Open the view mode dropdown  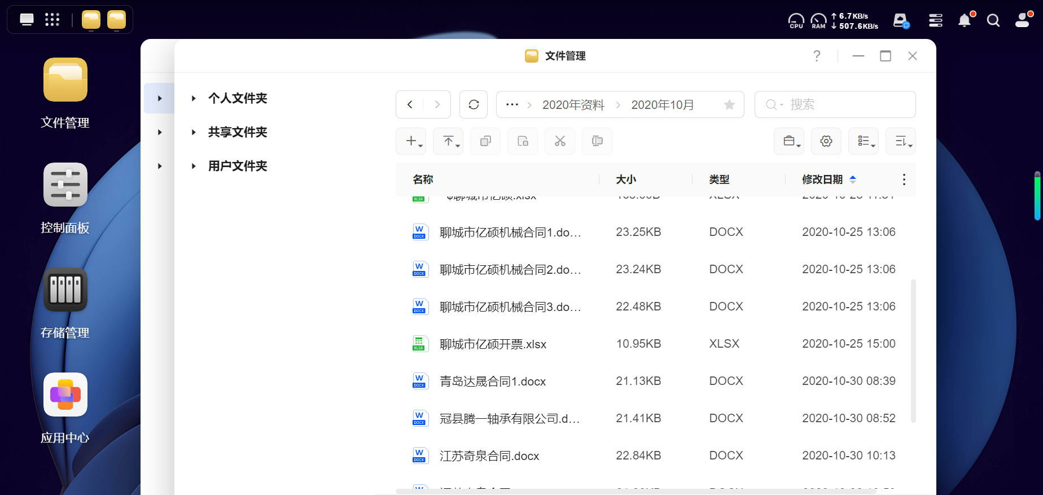(x=864, y=141)
